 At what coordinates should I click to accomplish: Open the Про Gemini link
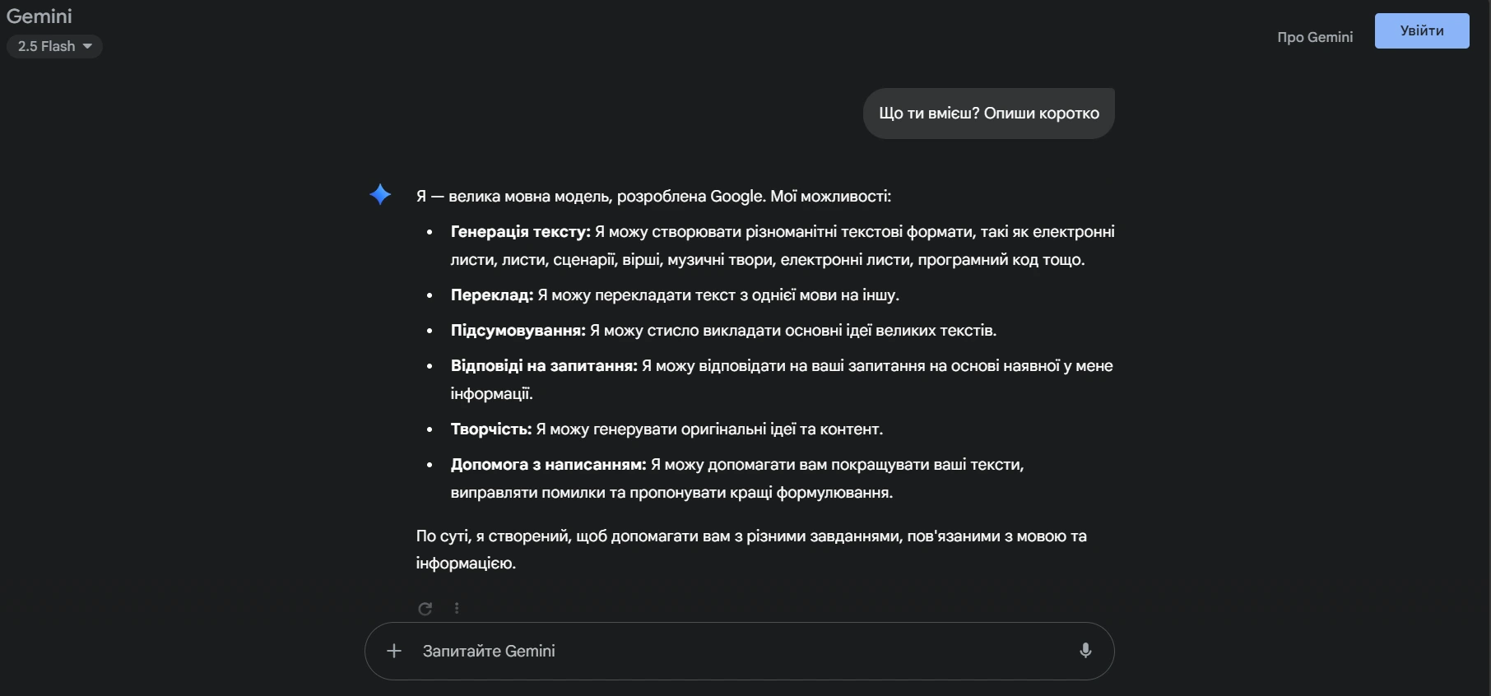tap(1314, 37)
